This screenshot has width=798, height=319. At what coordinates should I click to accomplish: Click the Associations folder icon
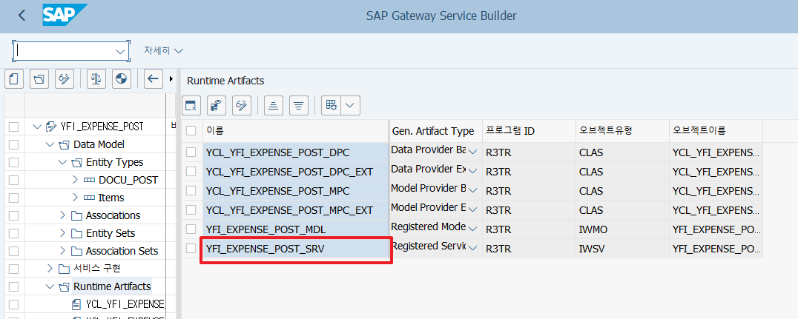(76, 216)
